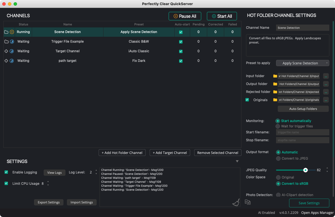
Task: Collapse the Settings section with the triangle
Action: (237, 161)
